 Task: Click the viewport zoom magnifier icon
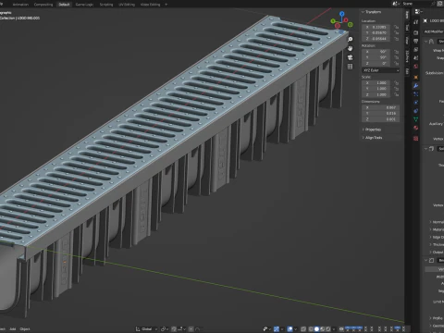[x=350, y=40]
